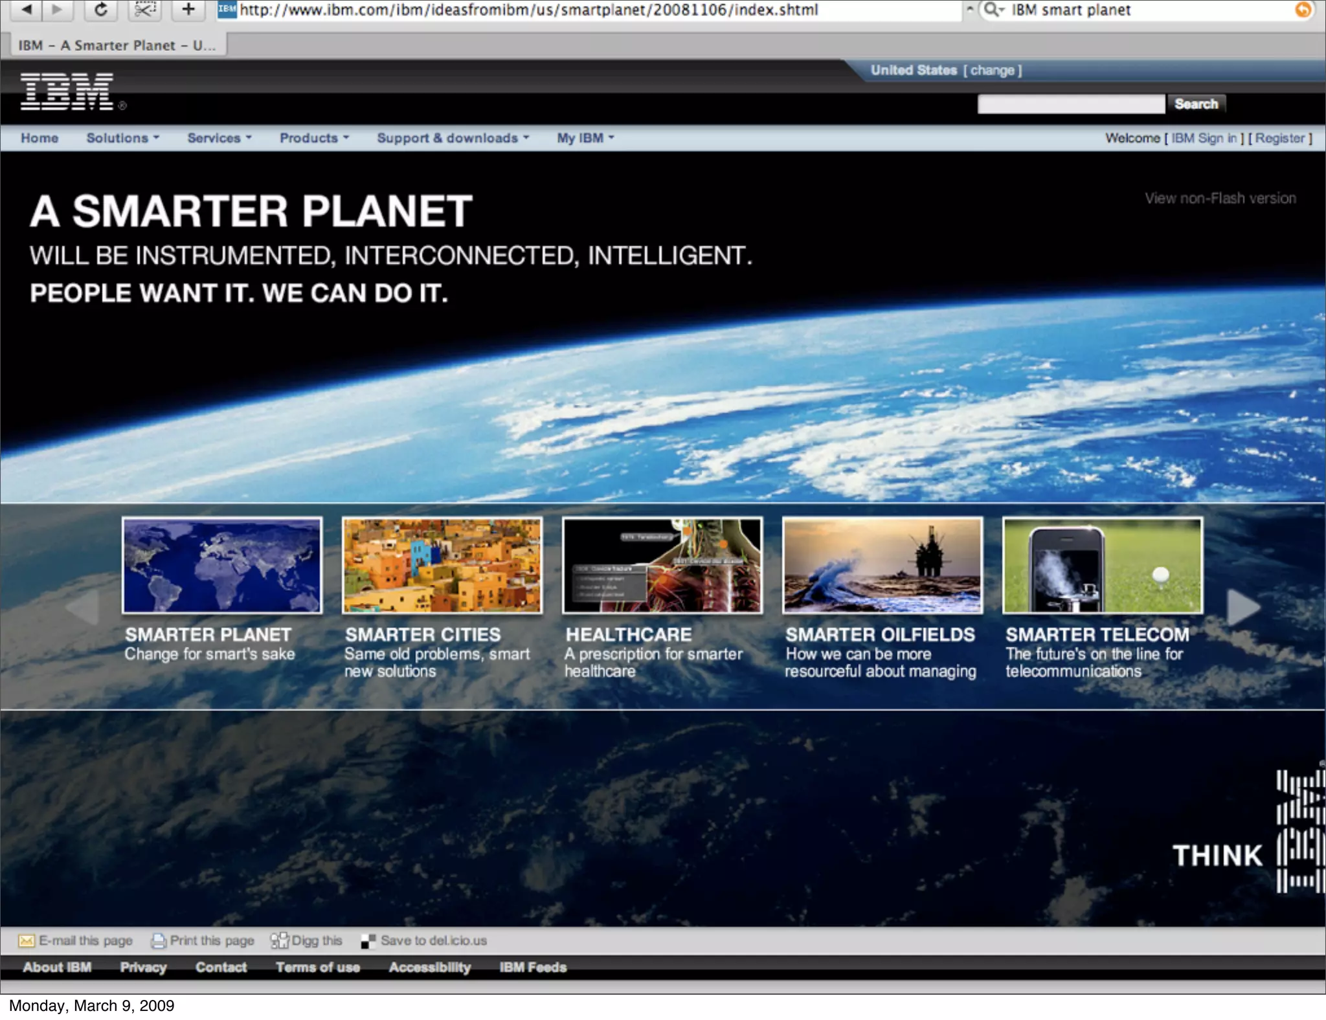
Task: Click Print this page link
Action: point(211,940)
